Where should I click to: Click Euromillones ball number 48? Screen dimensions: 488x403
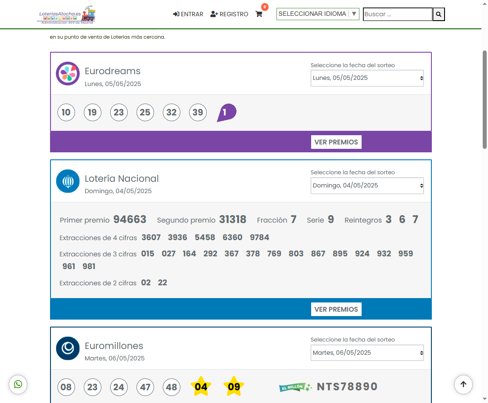click(172, 387)
